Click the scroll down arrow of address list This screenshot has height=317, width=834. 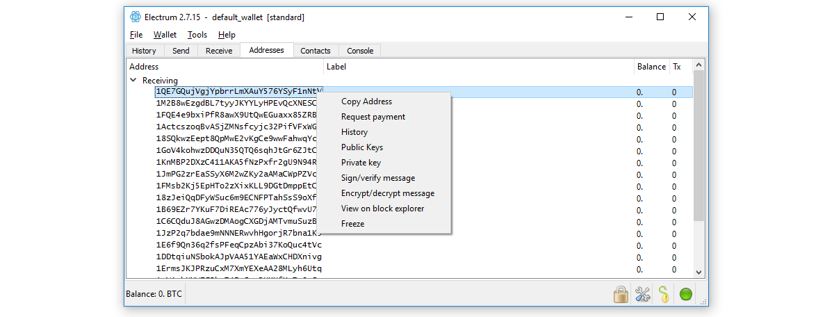pyautogui.click(x=698, y=273)
